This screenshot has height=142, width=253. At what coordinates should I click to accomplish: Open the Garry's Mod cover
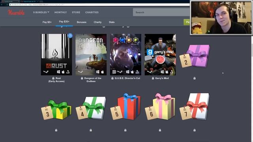160,54
